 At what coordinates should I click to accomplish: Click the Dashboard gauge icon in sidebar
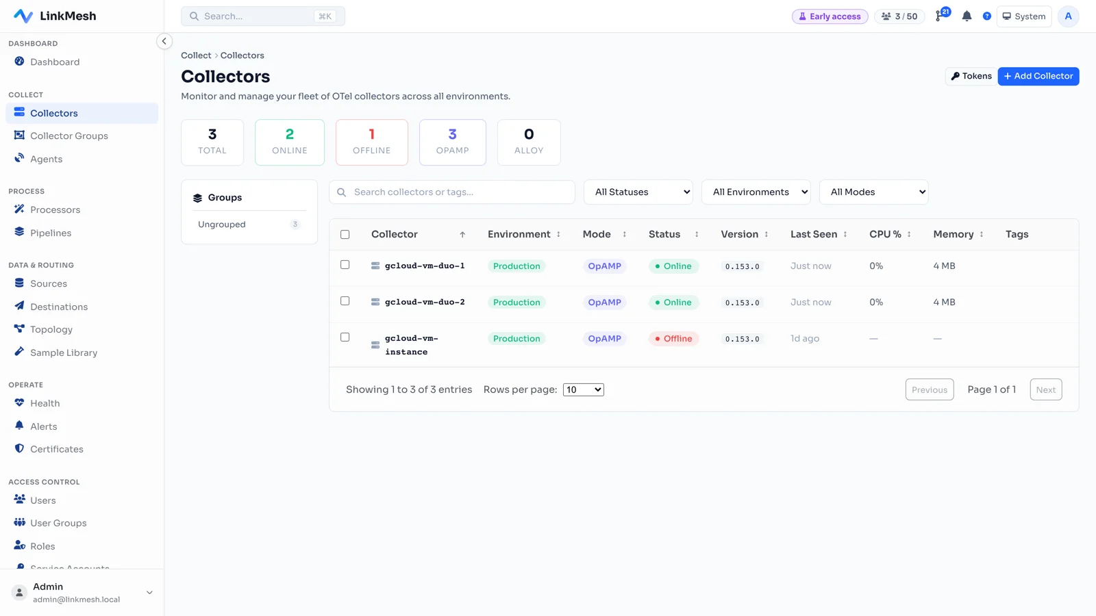[x=19, y=62]
